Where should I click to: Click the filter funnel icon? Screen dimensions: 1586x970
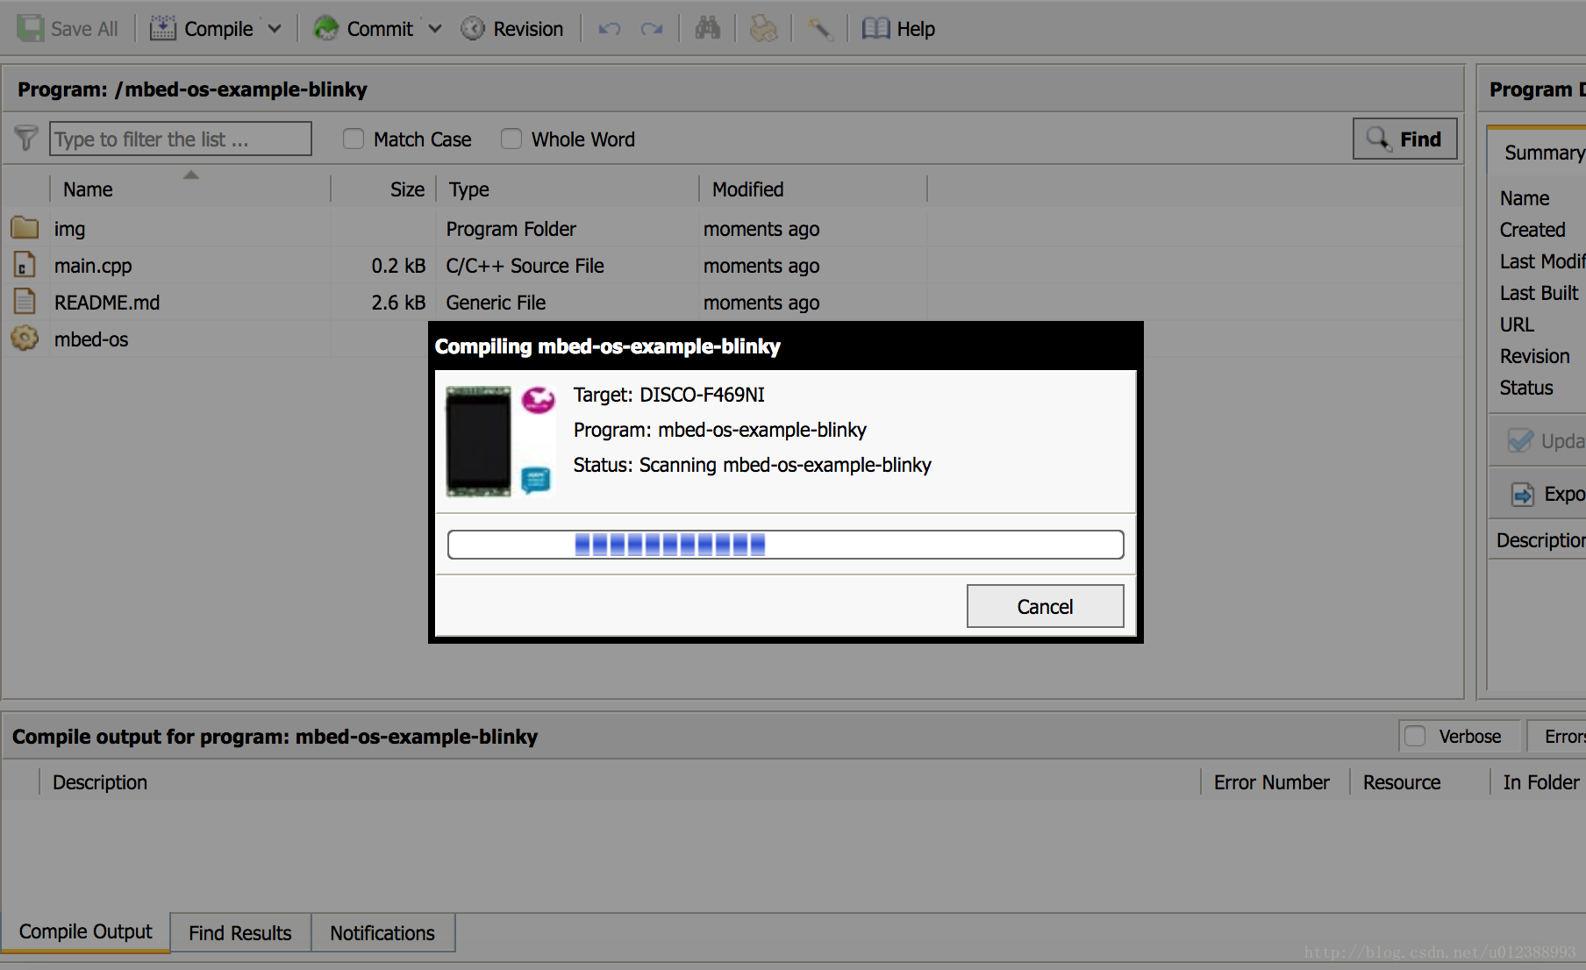pyautogui.click(x=26, y=139)
